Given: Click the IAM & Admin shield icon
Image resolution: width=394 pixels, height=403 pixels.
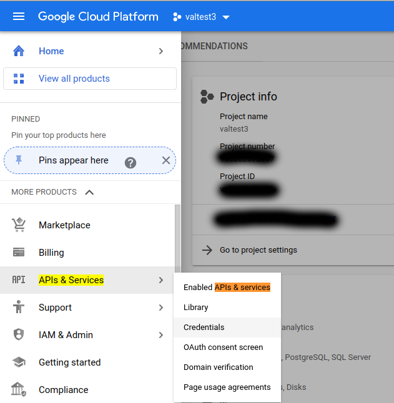Looking at the screenshot, I should coord(19,335).
